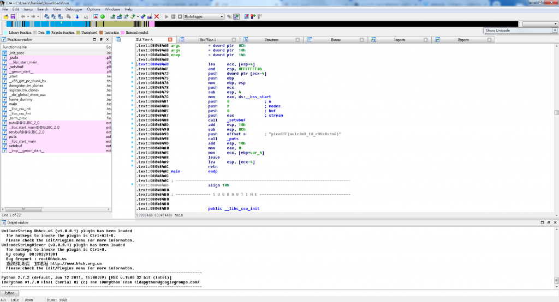Select __libc_csu_init in the Functions list

tap(20, 108)
